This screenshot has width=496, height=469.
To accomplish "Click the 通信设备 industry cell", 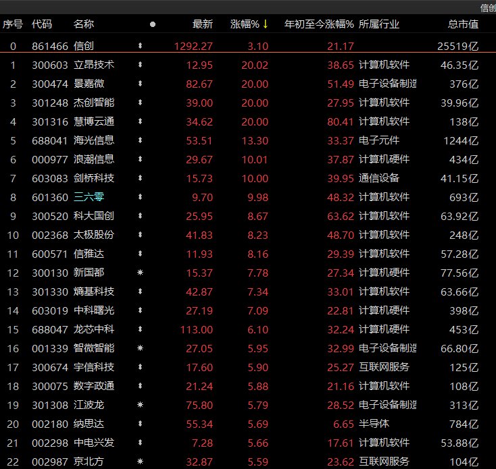I will (379, 178).
